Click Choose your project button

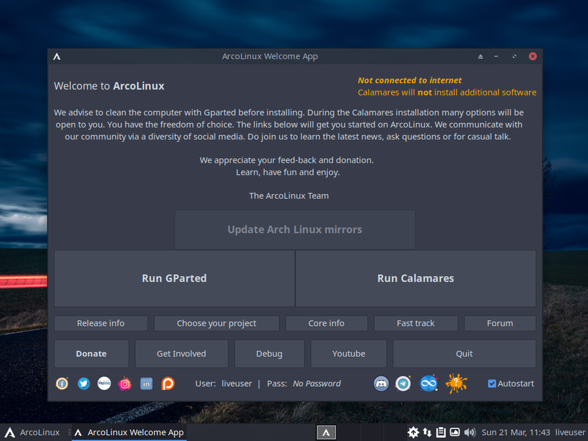[216, 323]
